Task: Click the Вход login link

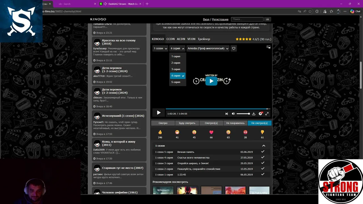Action: tap(206, 19)
